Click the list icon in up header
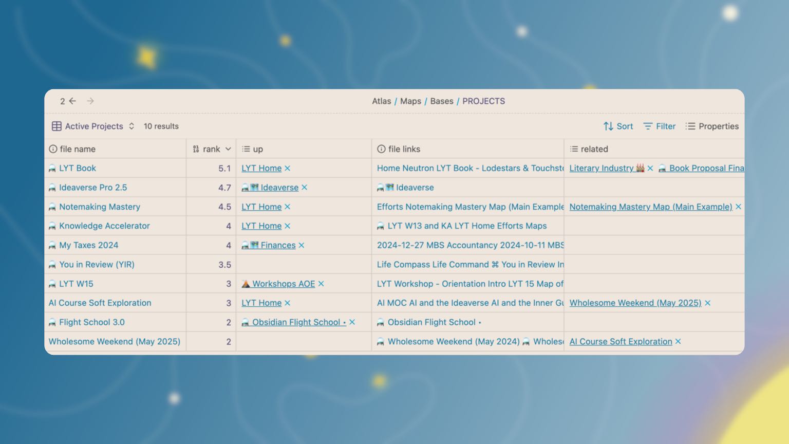This screenshot has height=444, width=789. tap(246, 149)
